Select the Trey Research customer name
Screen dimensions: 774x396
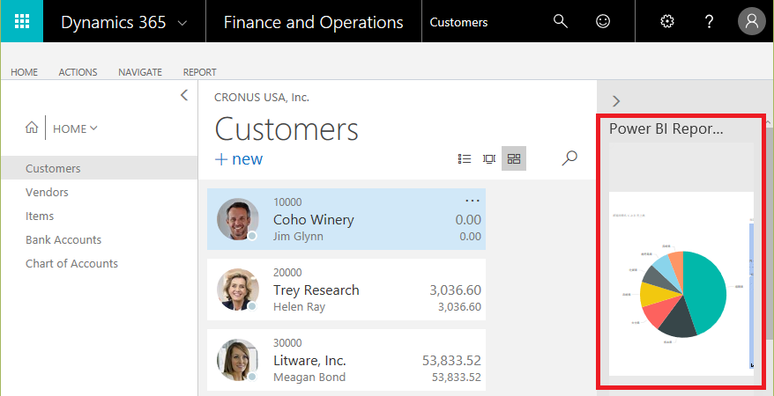tap(316, 290)
